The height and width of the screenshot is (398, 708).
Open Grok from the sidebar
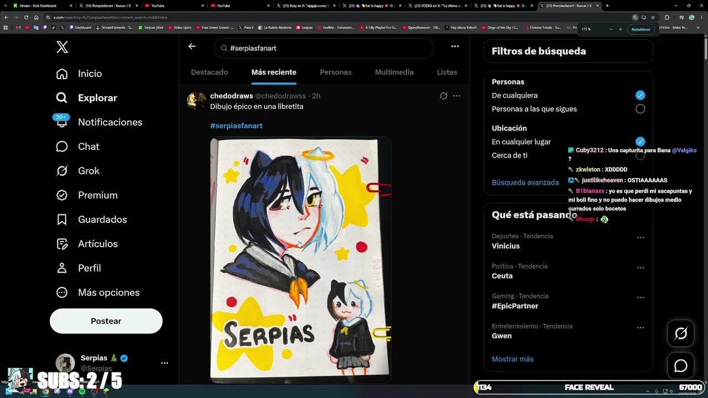pyautogui.click(x=77, y=171)
